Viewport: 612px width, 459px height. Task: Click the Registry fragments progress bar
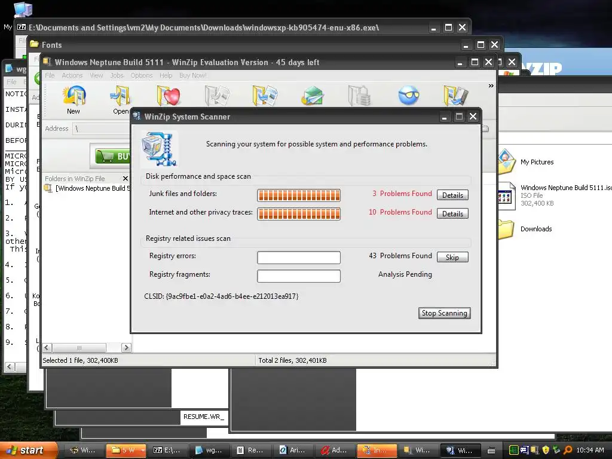click(x=299, y=276)
